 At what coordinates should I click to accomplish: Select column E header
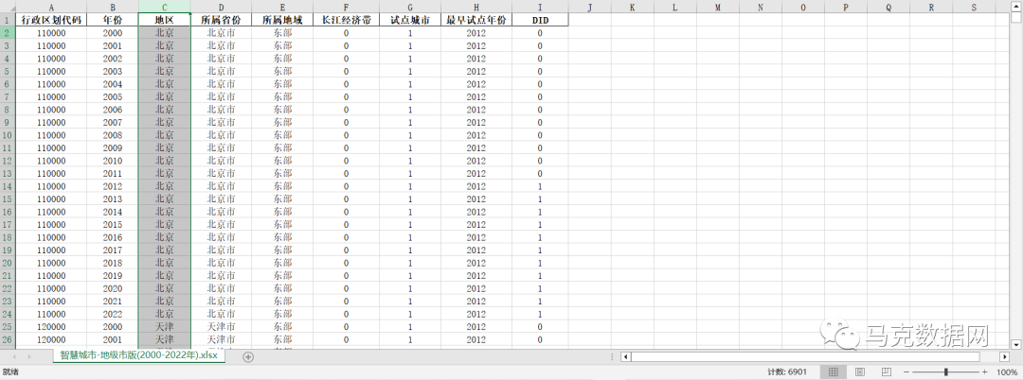coord(282,8)
